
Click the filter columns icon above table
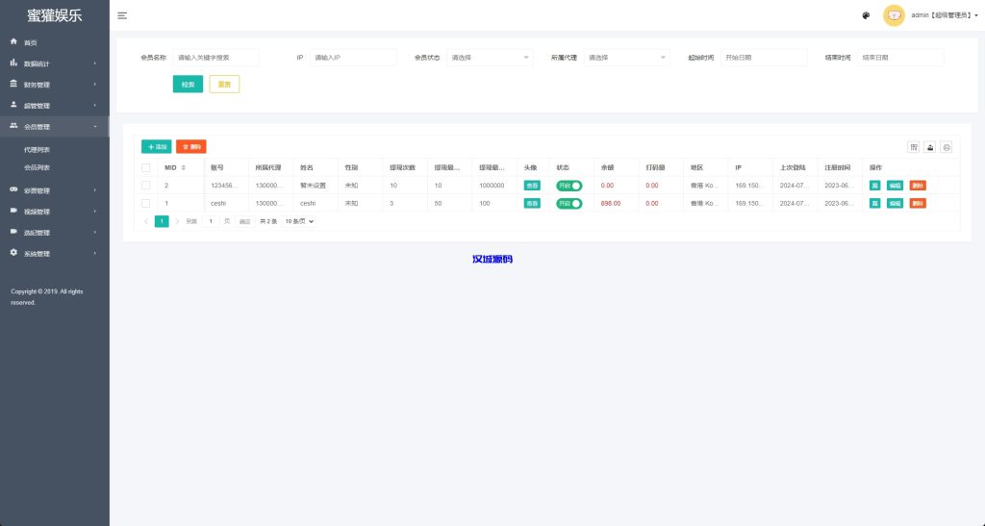[914, 147]
